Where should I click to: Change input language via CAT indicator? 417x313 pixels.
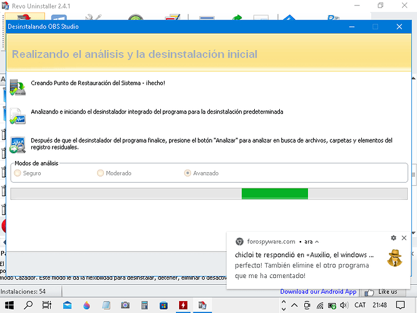point(360,305)
